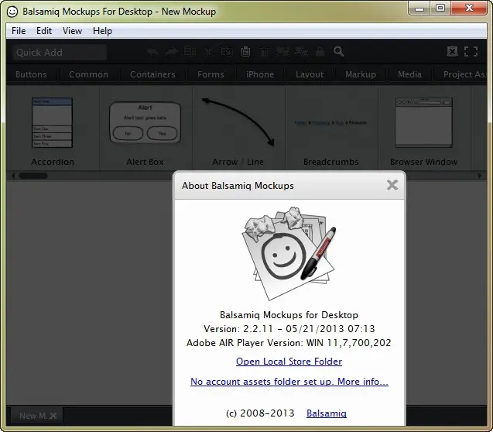Select the iPhone library tab
This screenshot has width=493, height=432.
tap(260, 74)
